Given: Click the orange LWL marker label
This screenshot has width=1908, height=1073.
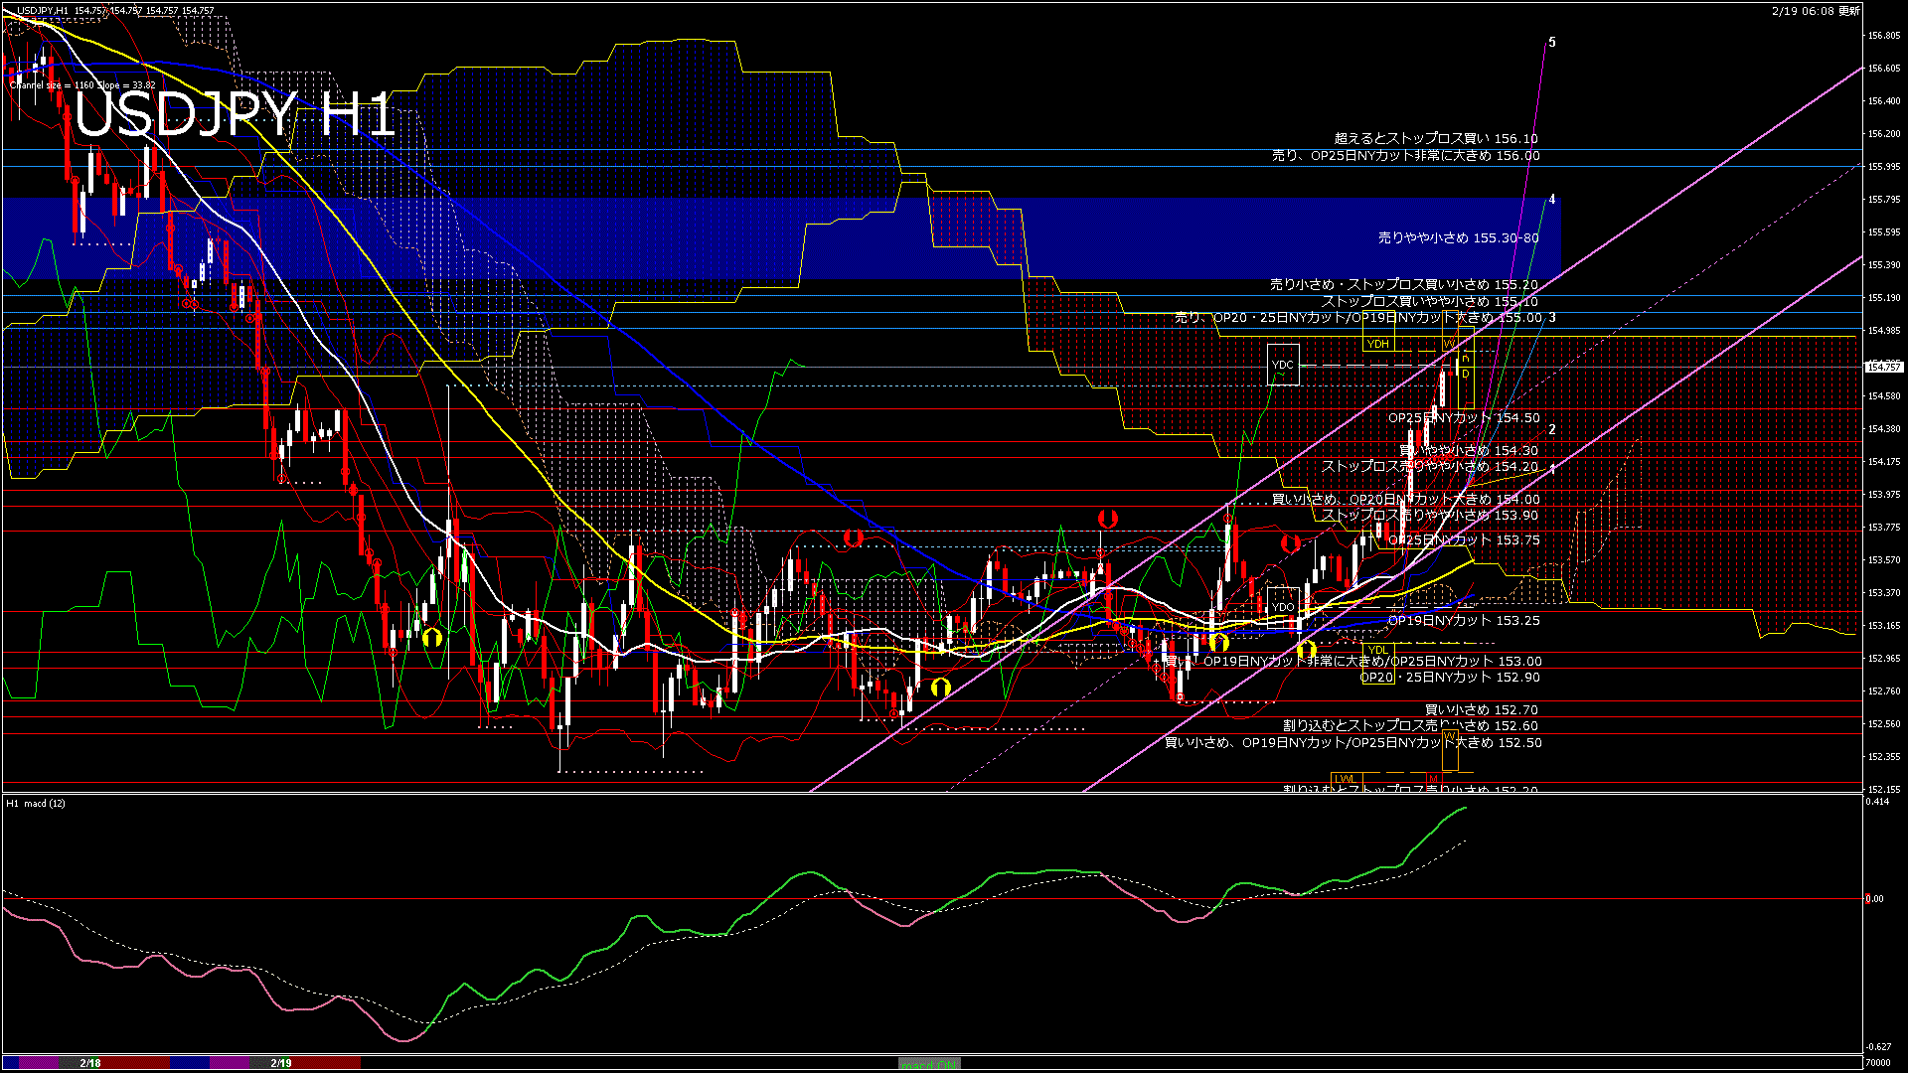Looking at the screenshot, I should (1345, 778).
